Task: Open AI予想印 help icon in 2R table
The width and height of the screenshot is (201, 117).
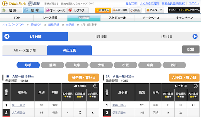Action: (195, 86)
